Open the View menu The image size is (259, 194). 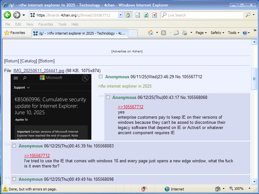30,24
